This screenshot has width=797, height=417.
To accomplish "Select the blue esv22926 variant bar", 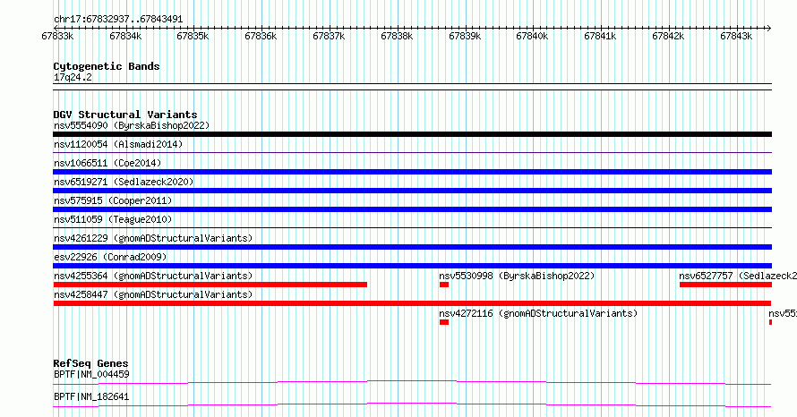I will pyautogui.click(x=412, y=266).
